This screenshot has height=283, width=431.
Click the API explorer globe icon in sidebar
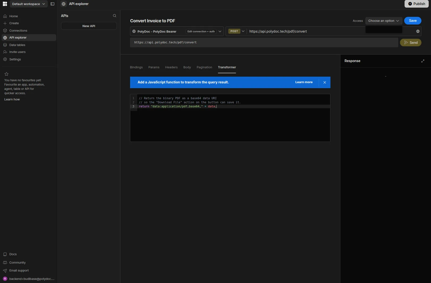click(x=5, y=38)
